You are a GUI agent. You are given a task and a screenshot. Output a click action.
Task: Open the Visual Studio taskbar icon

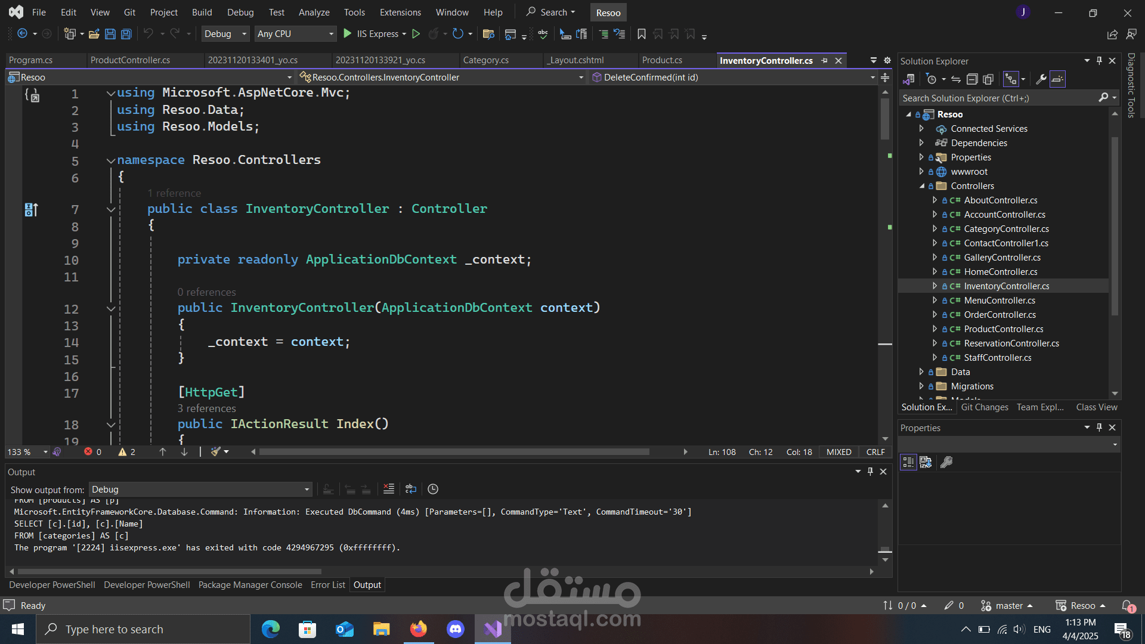tap(493, 629)
